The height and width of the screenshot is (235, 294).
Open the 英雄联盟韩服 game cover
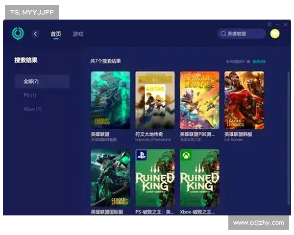244,100
